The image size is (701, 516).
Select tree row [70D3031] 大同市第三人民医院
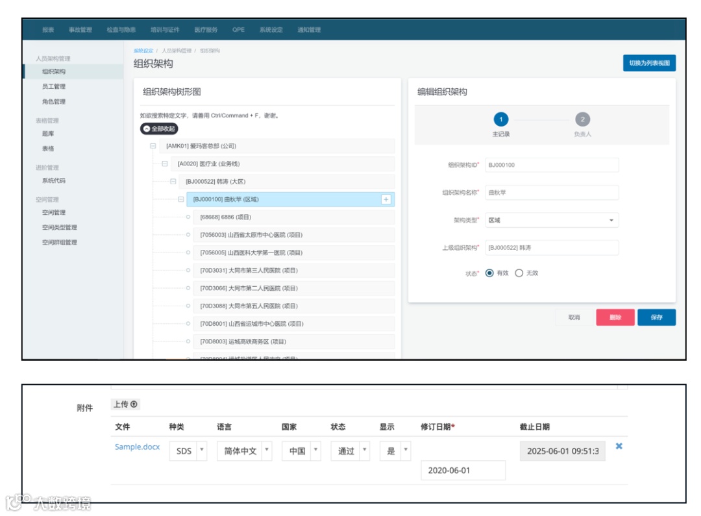point(294,271)
